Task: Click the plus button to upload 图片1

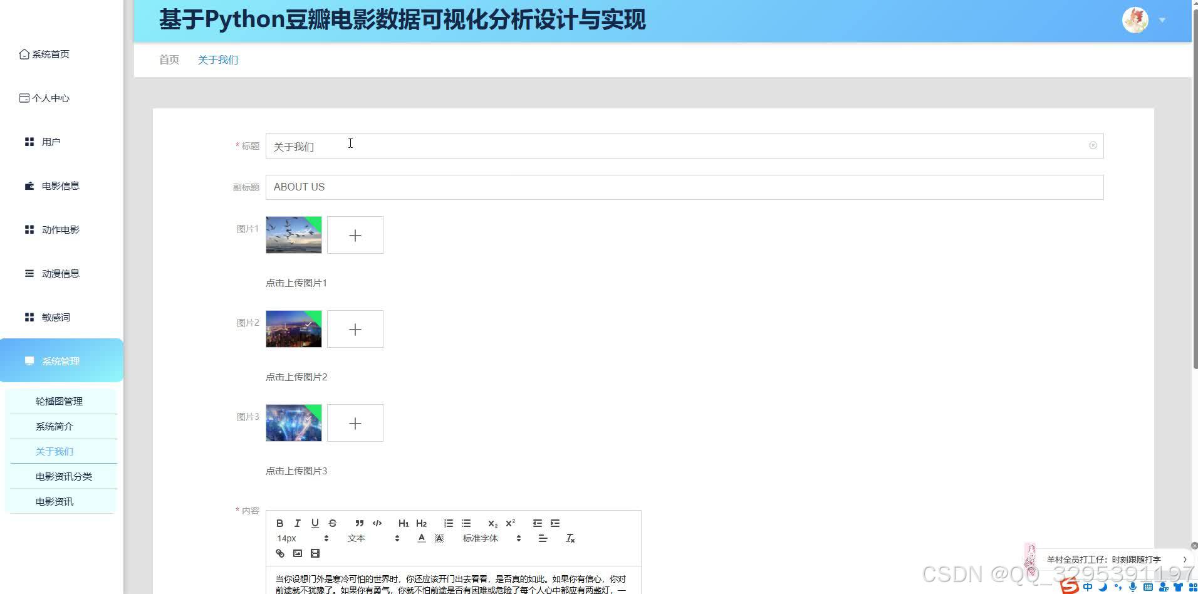Action: (x=355, y=235)
